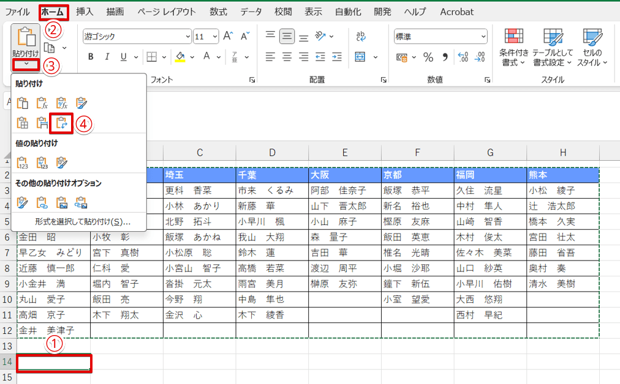Viewport: 620px width, 384px height.
Task: Choose the Paste Formulas icon
Action: click(x=42, y=103)
